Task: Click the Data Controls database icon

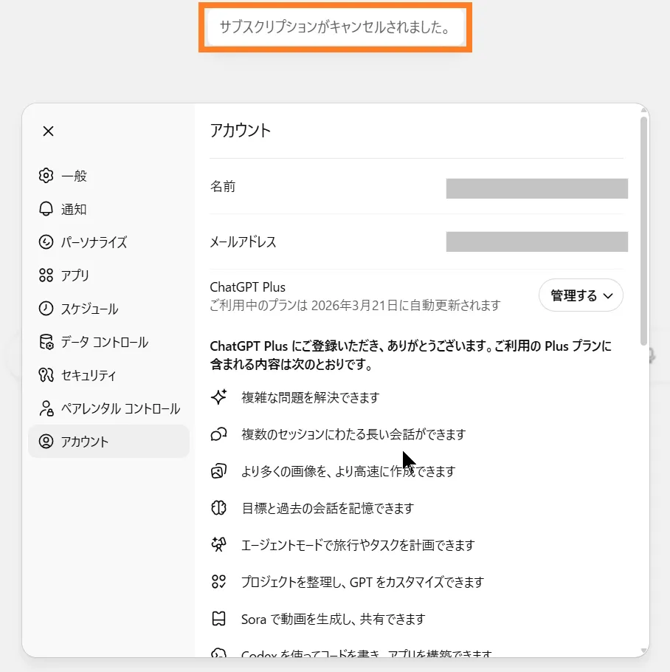Action: pos(46,342)
